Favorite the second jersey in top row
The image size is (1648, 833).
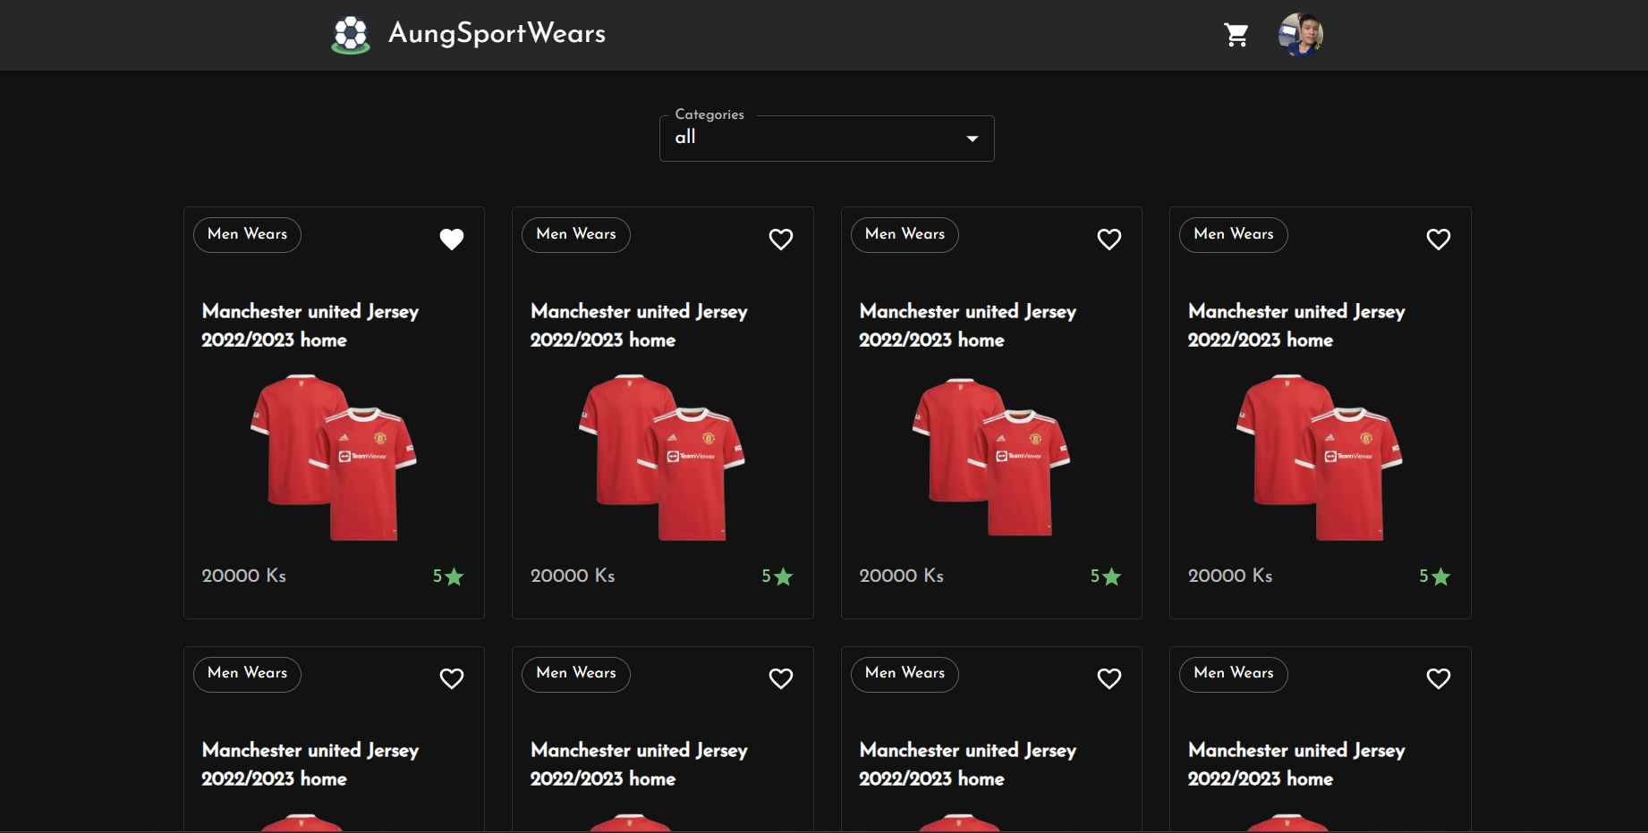[x=780, y=239]
